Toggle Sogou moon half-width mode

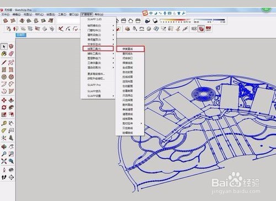pos(156,13)
